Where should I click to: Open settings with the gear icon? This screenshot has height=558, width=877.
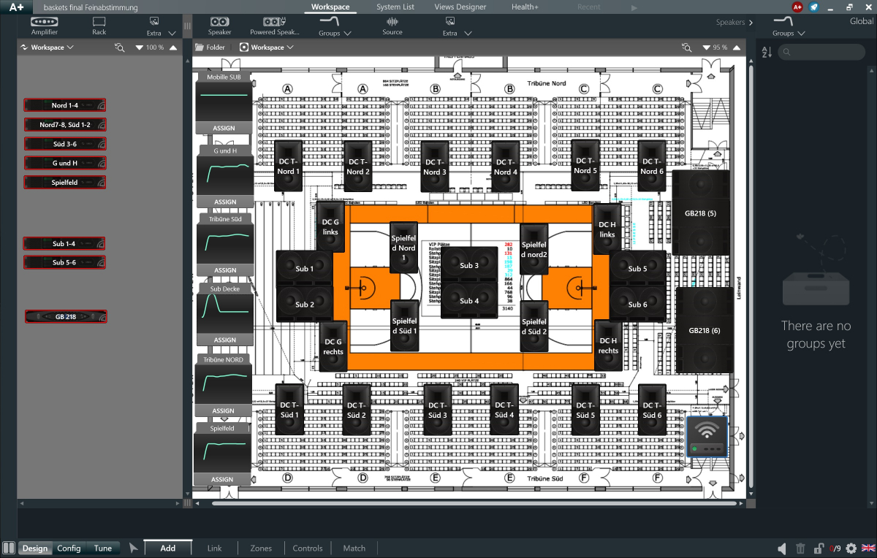851,548
